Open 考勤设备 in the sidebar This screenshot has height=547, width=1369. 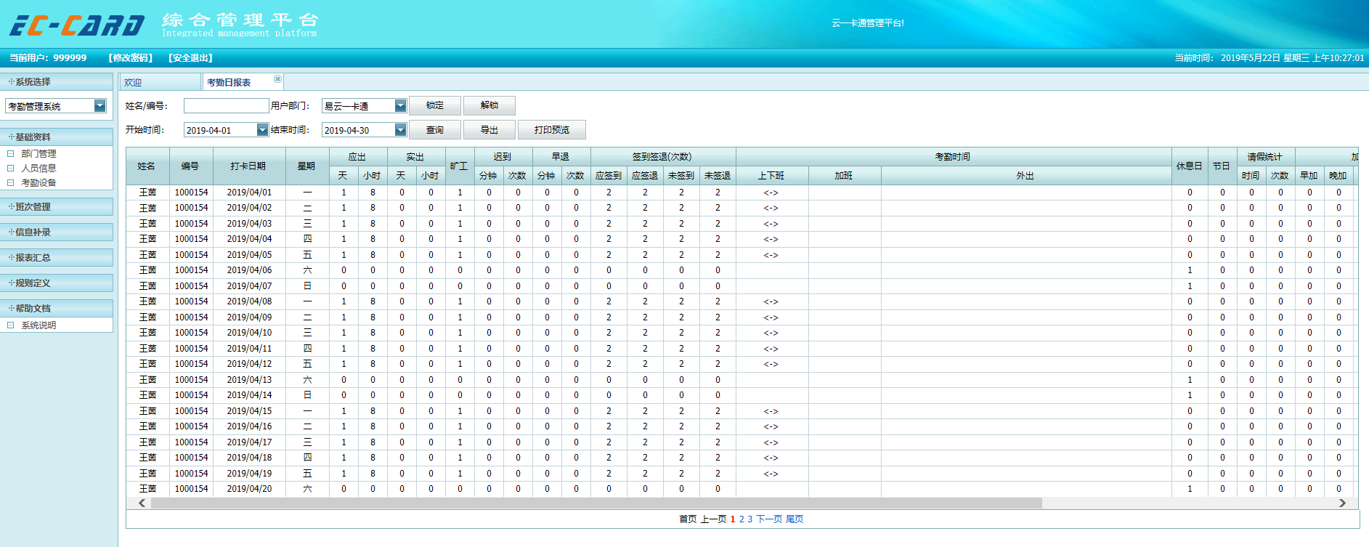coord(38,183)
